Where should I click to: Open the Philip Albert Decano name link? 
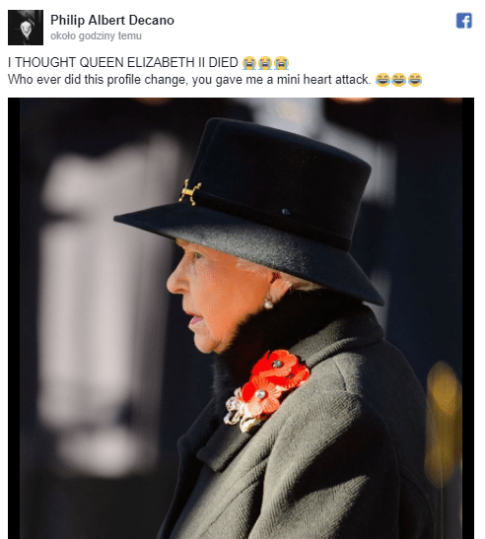click(112, 21)
